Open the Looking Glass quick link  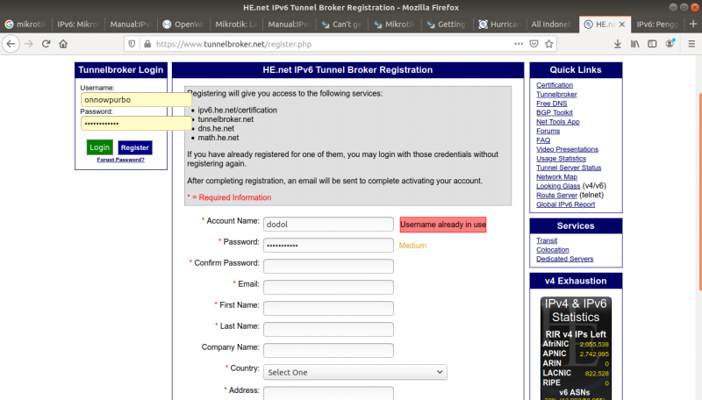[x=558, y=186]
